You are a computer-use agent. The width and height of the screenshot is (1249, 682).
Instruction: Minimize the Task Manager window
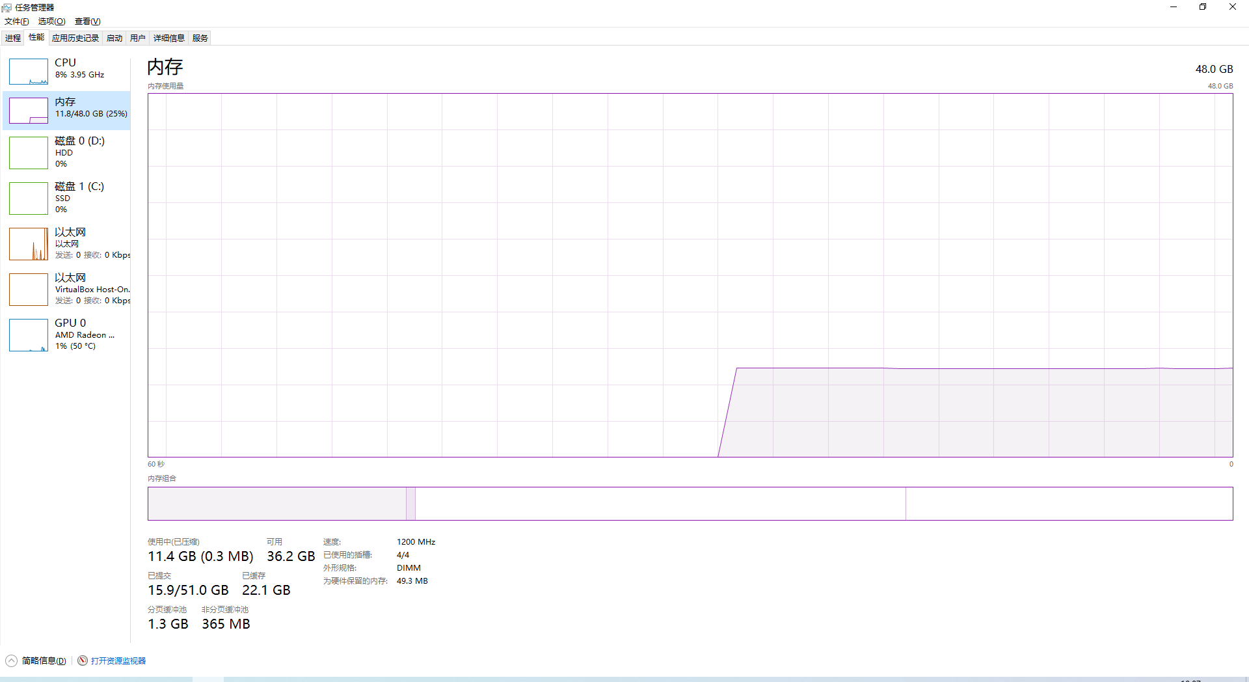(1174, 7)
